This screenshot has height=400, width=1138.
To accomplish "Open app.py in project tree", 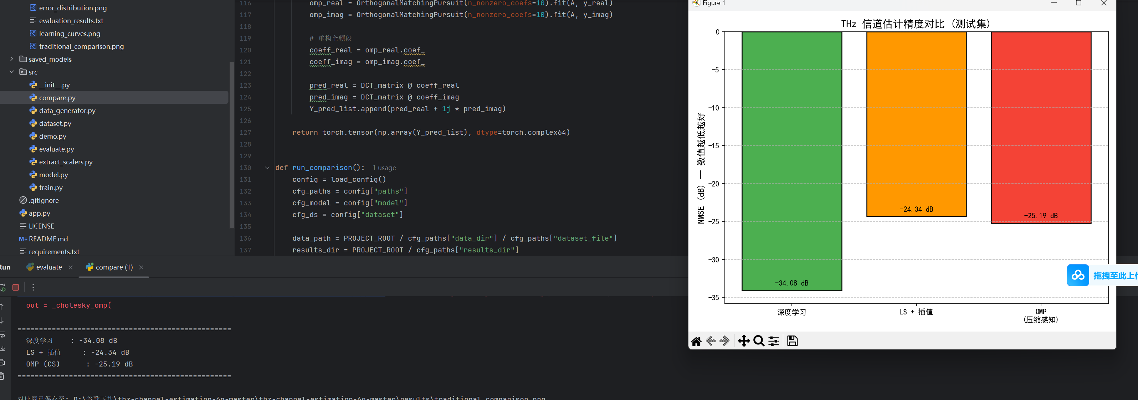I will [39, 213].
